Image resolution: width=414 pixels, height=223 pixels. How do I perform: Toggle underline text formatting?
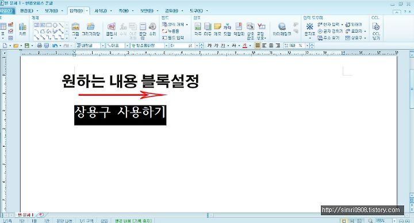click(x=223, y=45)
